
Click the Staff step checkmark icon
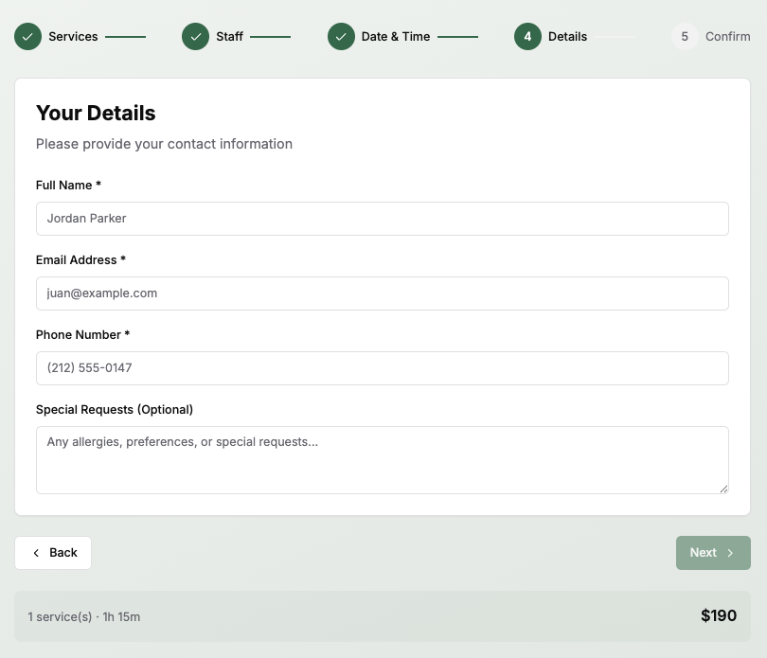195,37
